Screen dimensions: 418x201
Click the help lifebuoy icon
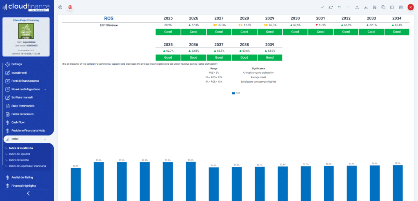coord(60,7)
